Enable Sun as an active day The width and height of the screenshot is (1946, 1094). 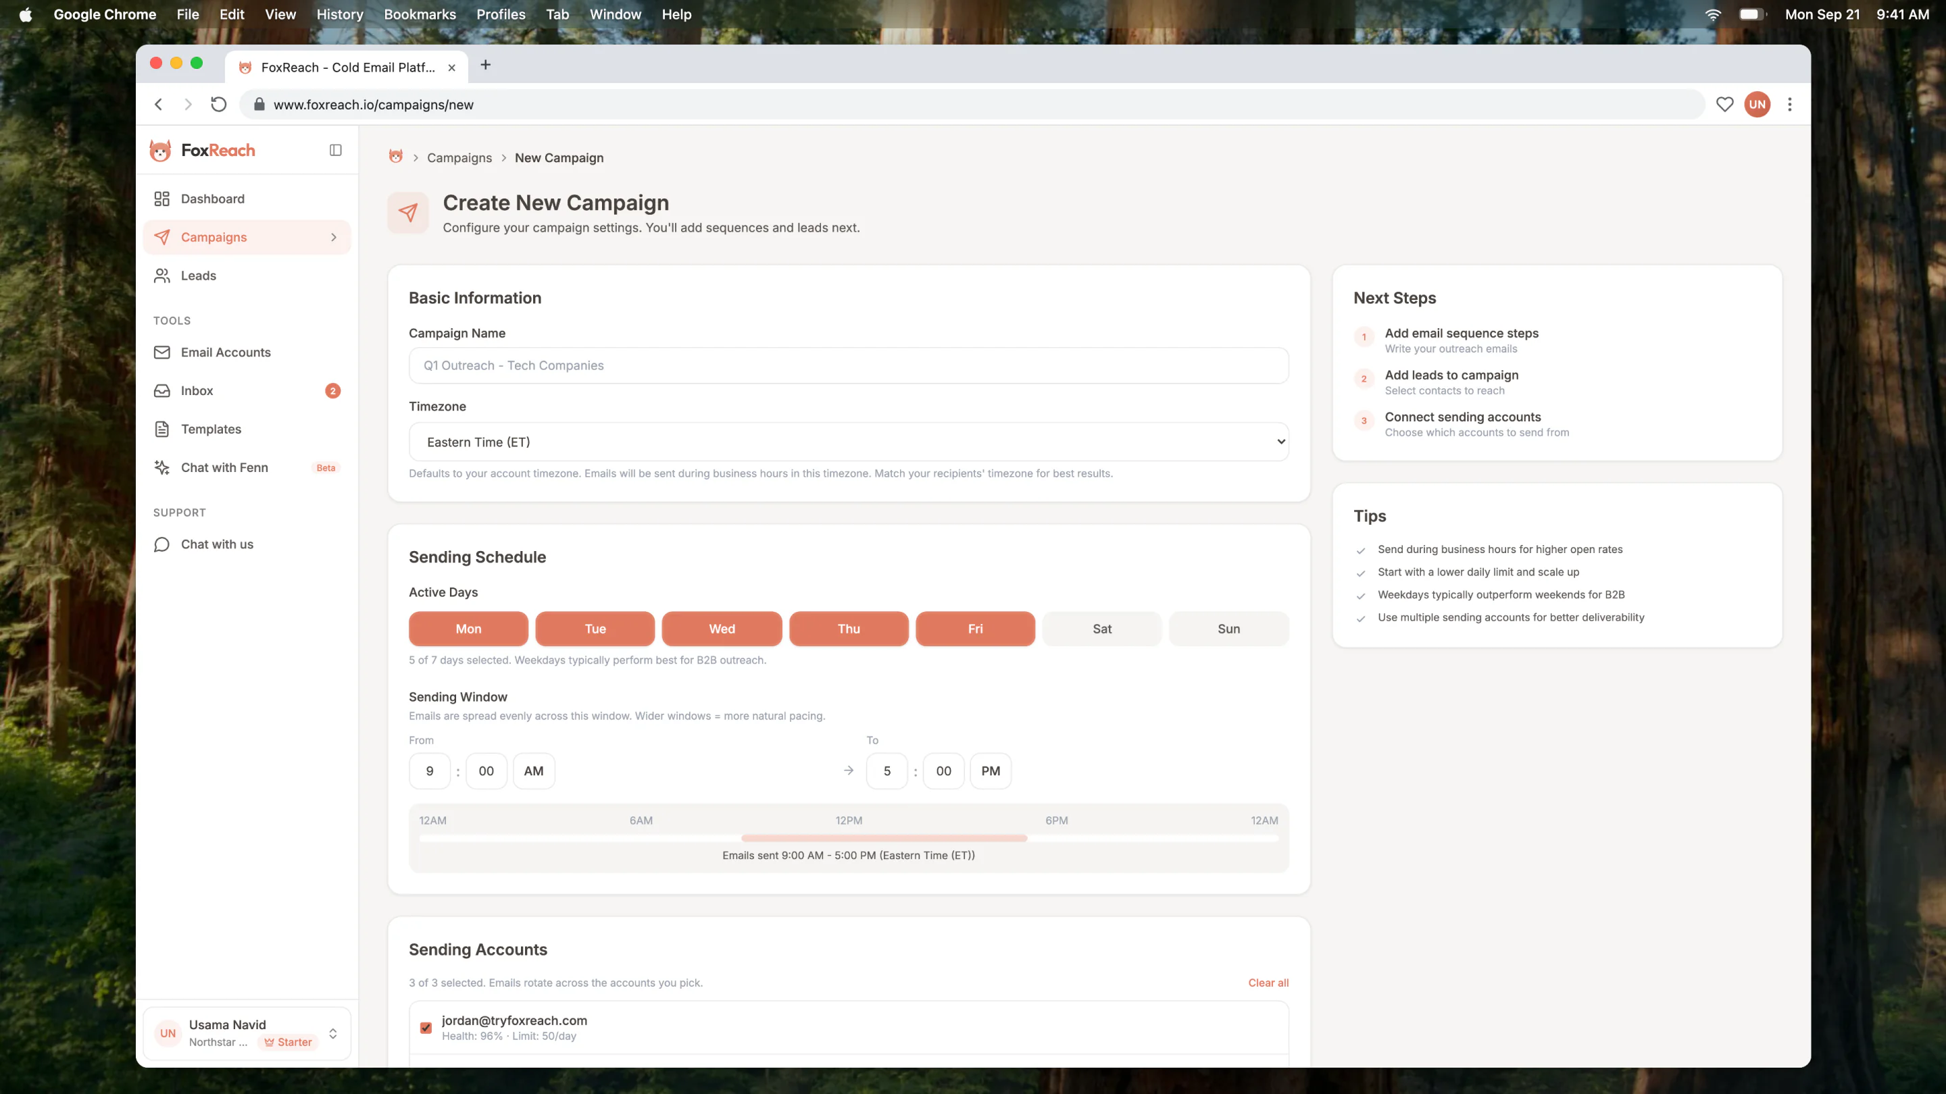coord(1229,629)
